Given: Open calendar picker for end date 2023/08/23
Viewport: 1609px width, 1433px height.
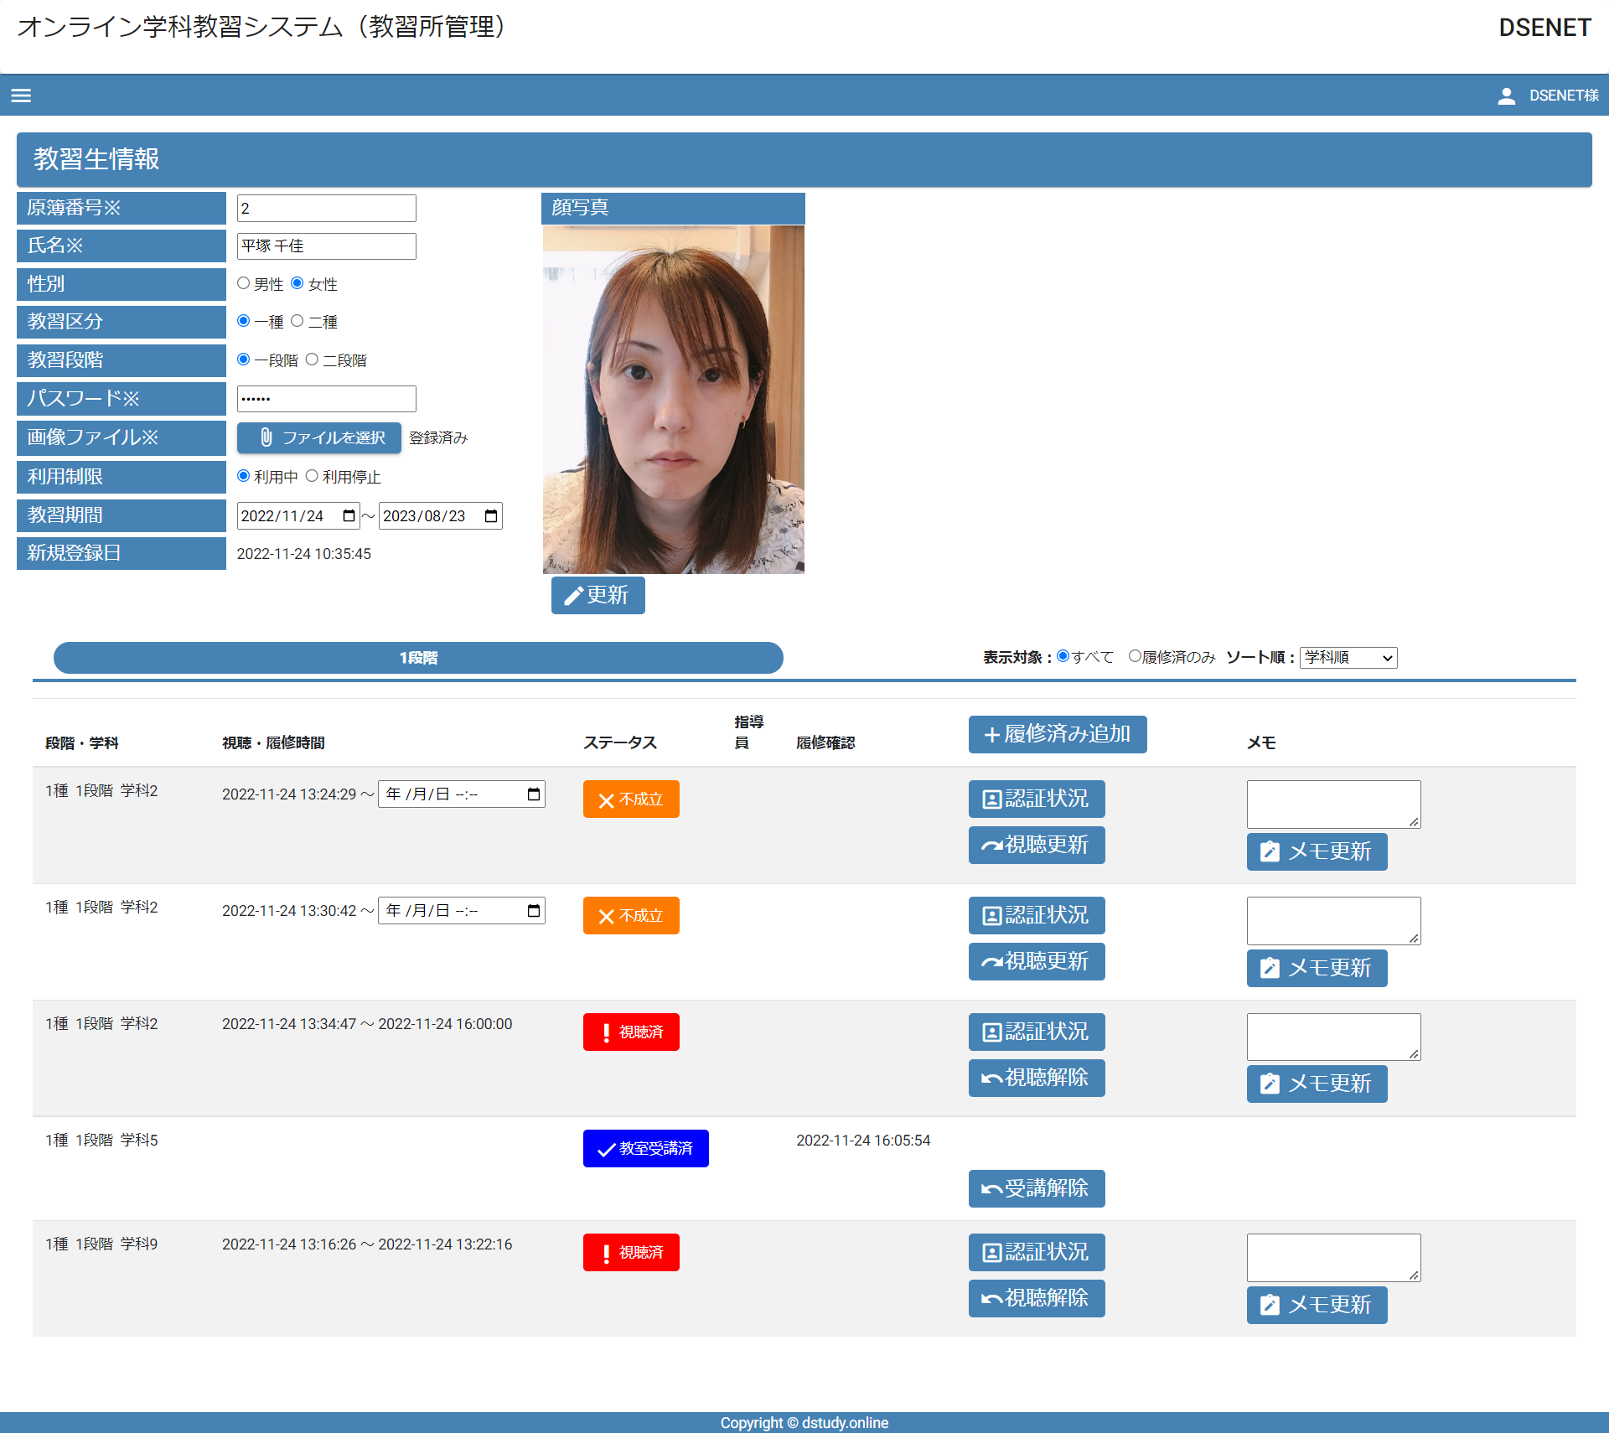Looking at the screenshot, I should point(491,516).
